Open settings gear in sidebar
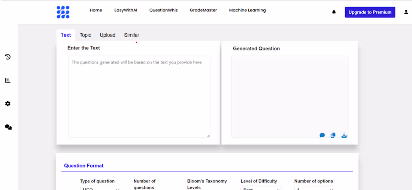Screen dimensions: 412x190 (8, 103)
